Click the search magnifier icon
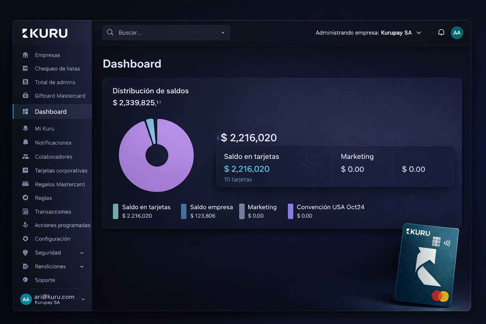Viewport: 486px width, 324px height. 110,32
